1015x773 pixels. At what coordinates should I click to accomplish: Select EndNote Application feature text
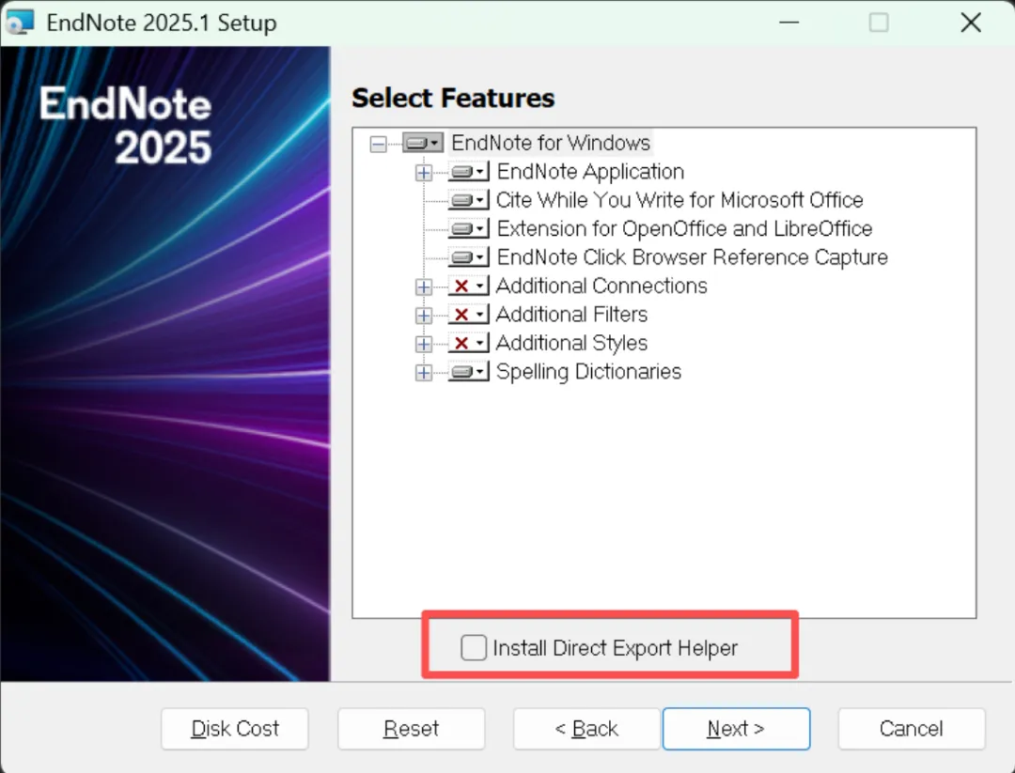click(590, 172)
